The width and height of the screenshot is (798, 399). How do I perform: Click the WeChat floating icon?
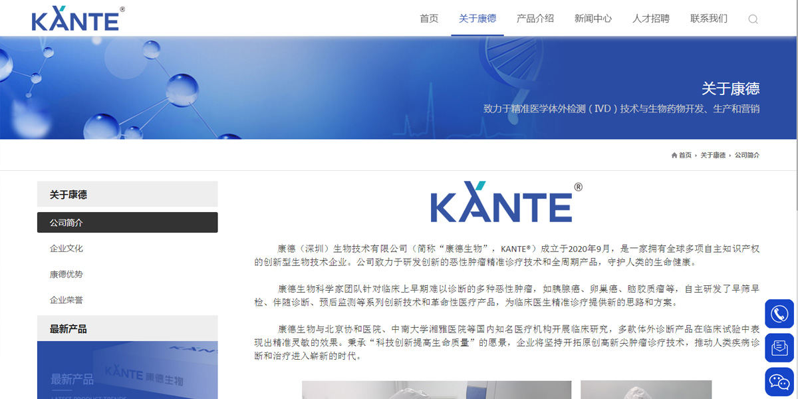779,382
